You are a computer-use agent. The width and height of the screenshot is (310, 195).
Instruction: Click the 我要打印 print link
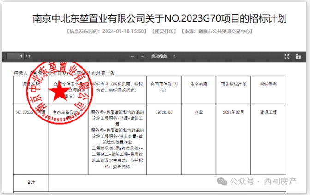pyautogui.click(x=164, y=31)
